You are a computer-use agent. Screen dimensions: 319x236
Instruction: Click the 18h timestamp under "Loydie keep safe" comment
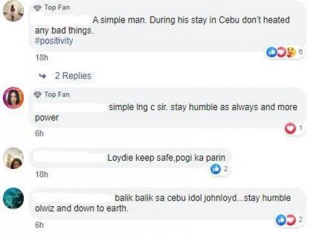(41, 174)
